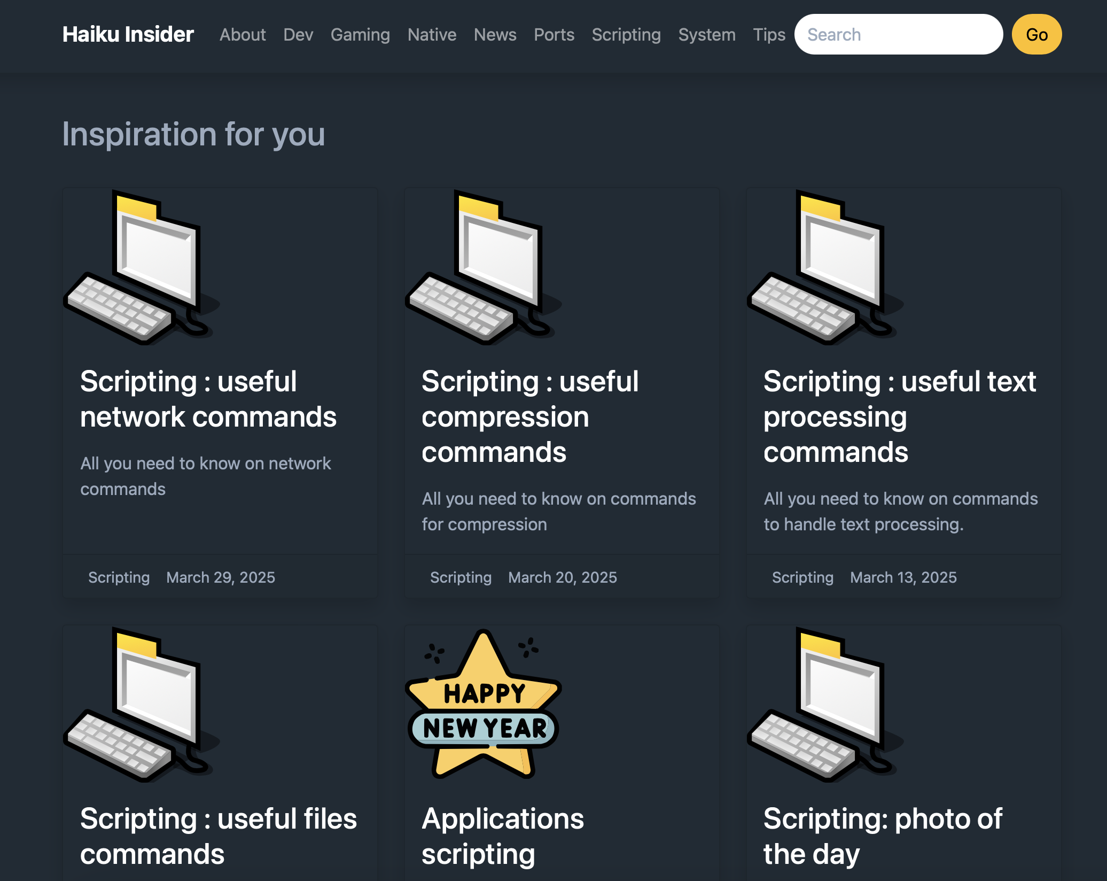Click the computer icon above files commands article
Viewport: 1107px width, 881px height.
pos(142,704)
